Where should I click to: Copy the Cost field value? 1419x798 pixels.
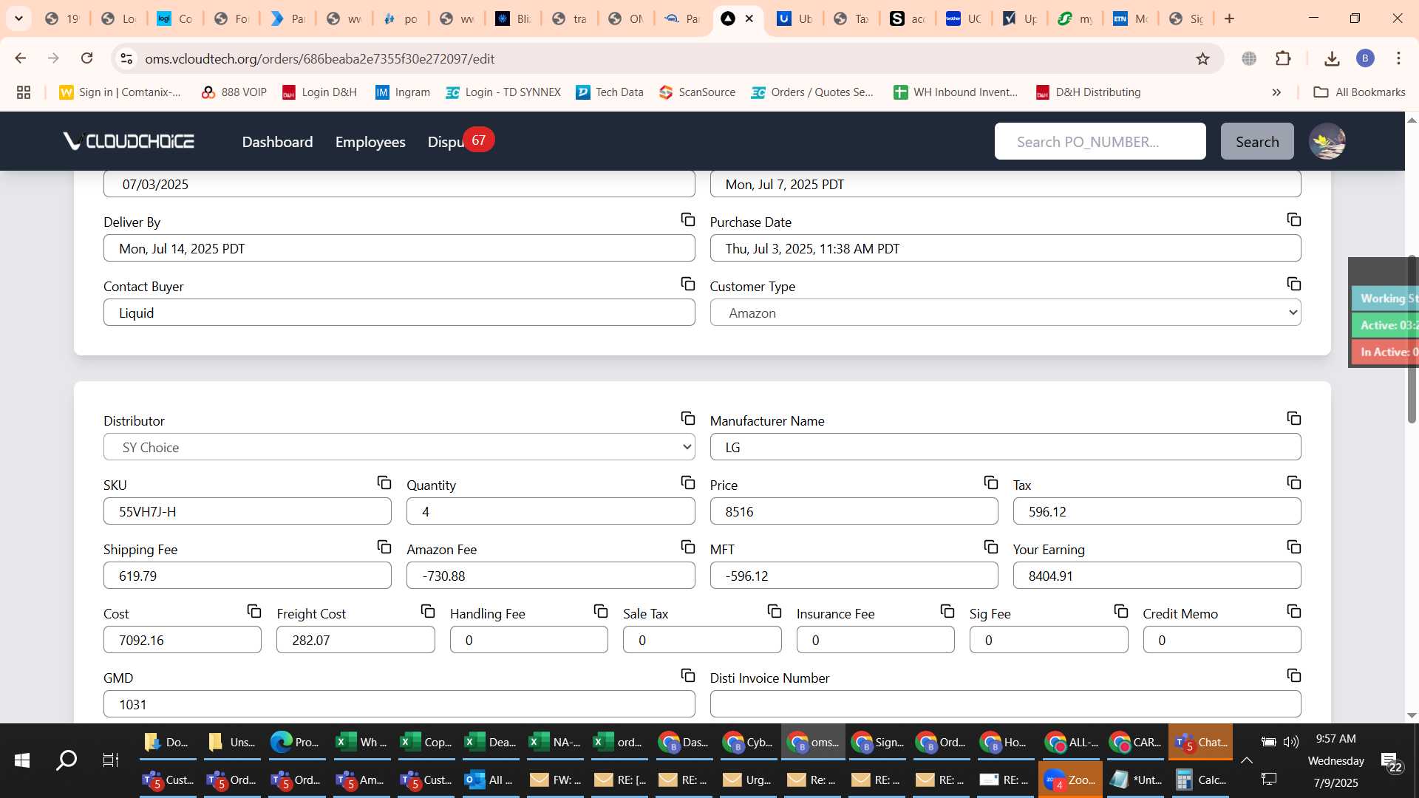coord(254,612)
